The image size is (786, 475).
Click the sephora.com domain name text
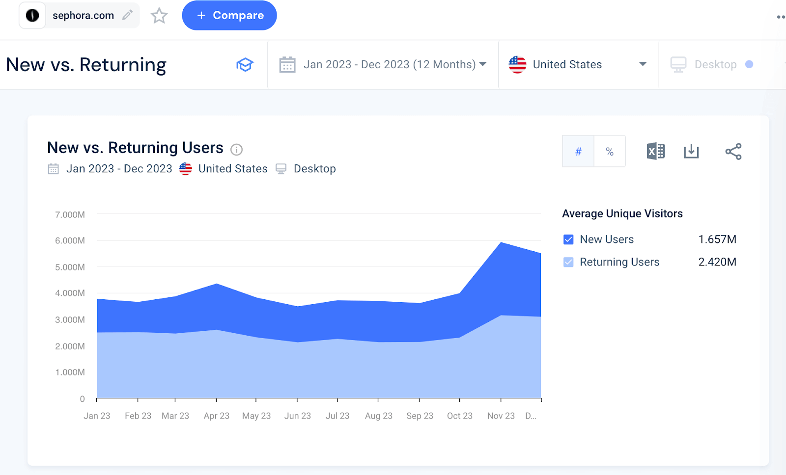pos(83,16)
